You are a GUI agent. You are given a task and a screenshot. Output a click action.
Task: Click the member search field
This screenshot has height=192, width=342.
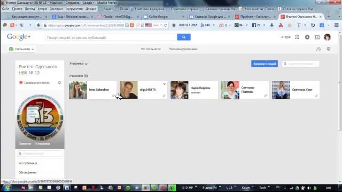click(x=300, y=64)
